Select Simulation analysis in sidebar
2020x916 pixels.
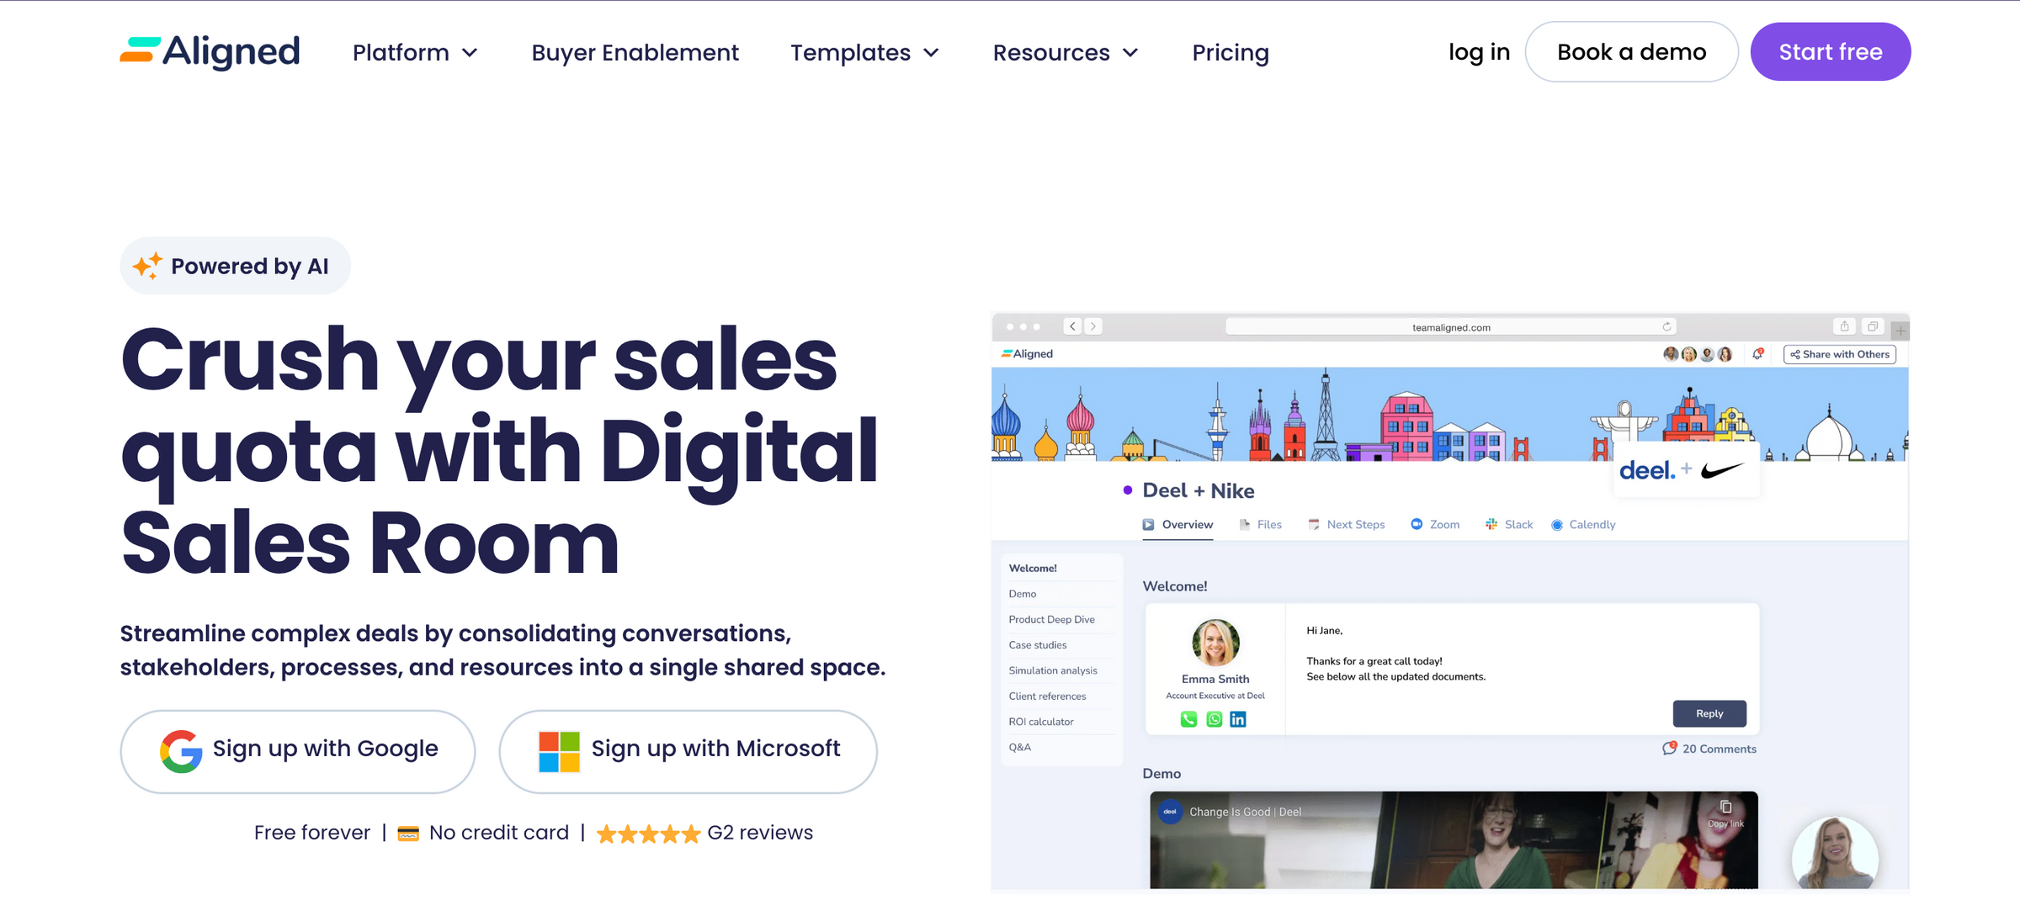(1053, 670)
